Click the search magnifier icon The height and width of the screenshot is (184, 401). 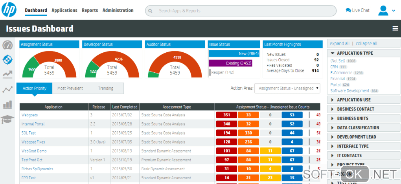point(150,11)
